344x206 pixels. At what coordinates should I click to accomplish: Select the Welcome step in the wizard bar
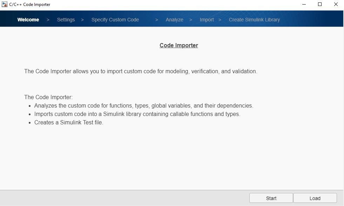click(28, 20)
